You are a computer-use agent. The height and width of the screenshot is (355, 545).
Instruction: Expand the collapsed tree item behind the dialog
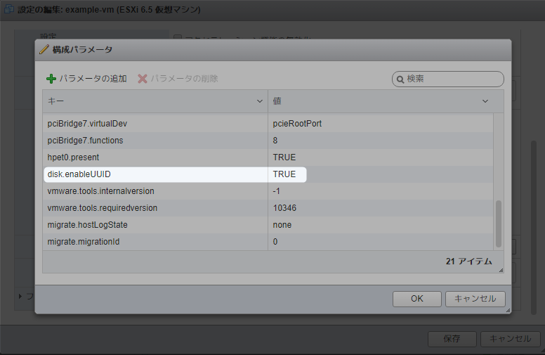tap(20, 296)
